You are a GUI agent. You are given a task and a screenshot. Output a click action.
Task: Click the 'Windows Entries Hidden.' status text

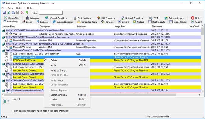pos(159,116)
